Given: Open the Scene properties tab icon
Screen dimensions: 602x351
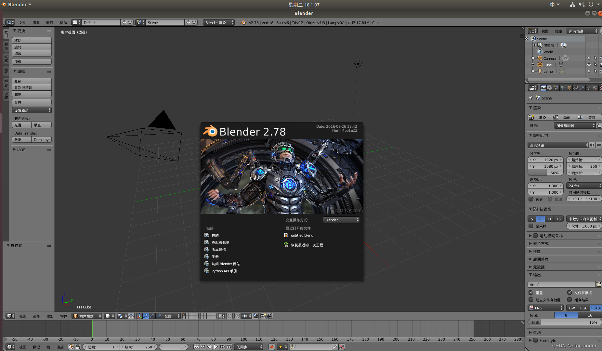Looking at the screenshot, I should 556,88.
